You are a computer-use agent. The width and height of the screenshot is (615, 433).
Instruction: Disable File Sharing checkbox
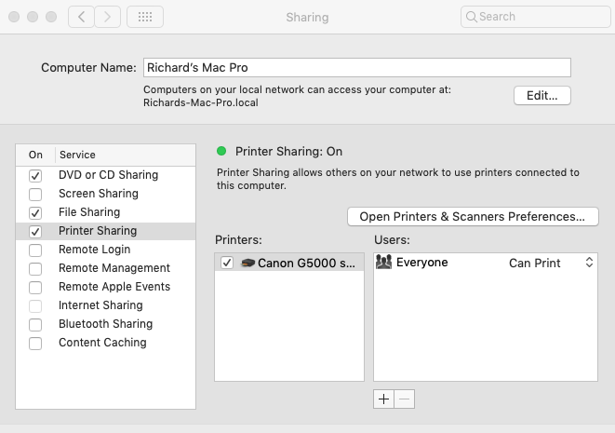(x=35, y=212)
